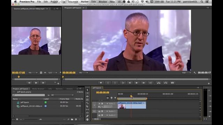The width and height of the screenshot is (223, 125).
Task: Open the Marker menu
Action: pos(84,2)
